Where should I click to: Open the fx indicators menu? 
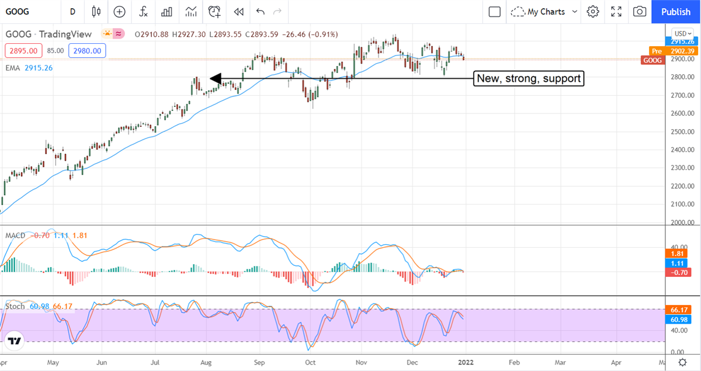143,11
